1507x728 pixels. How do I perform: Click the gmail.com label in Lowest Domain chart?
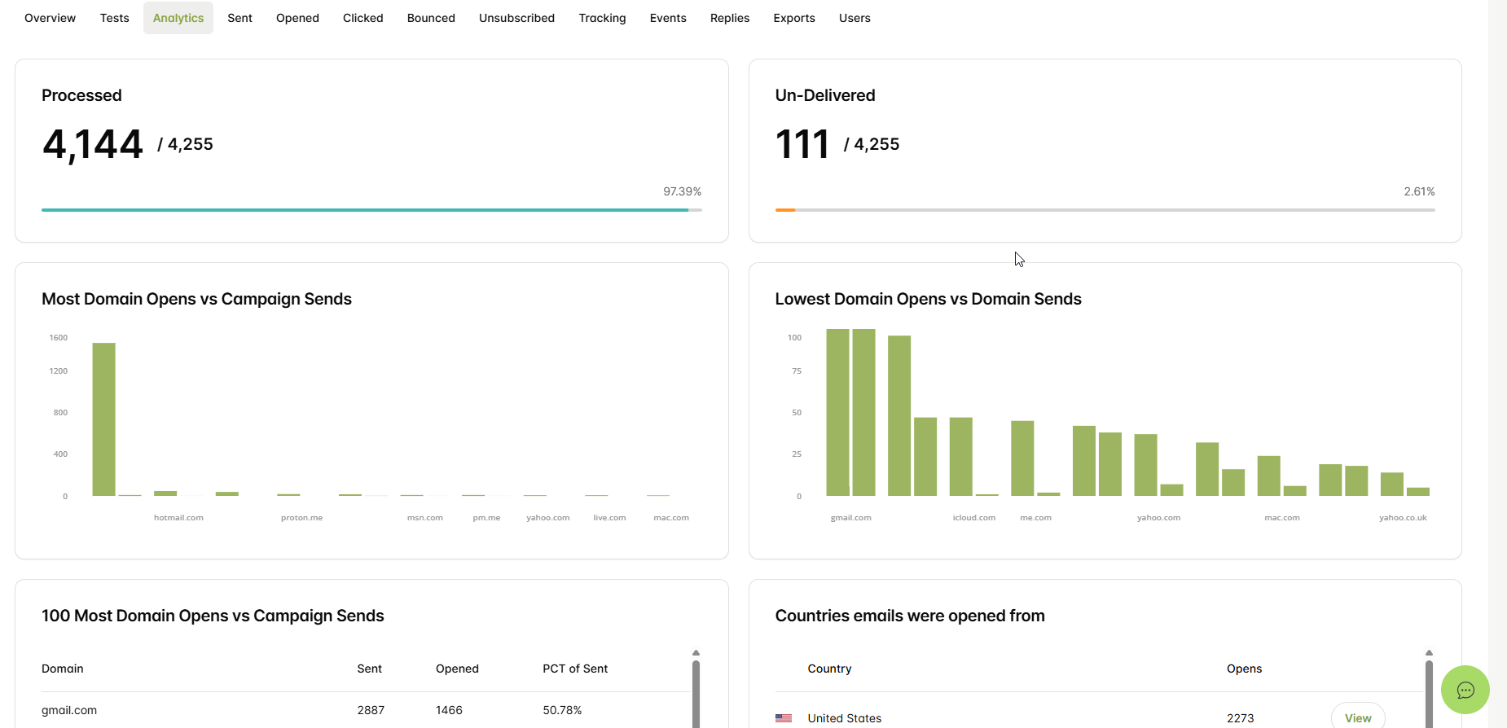(850, 518)
